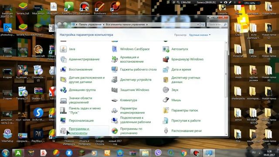Open Датчик расположения и другие датчики link
The image size is (279, 157).
(87, 80)
